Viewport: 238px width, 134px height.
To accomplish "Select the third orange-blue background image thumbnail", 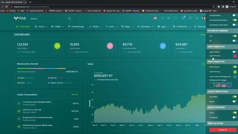I will 223,84.
